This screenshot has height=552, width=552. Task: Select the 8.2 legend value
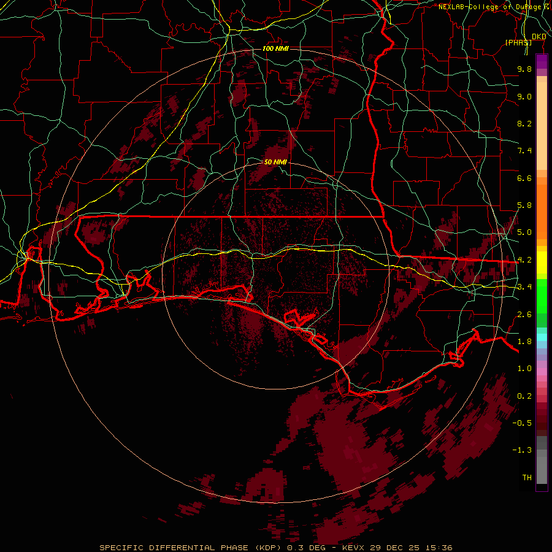point(524,123)
